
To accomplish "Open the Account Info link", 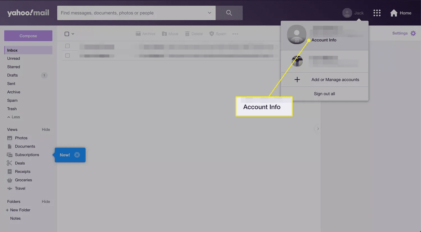I will 324,40.
